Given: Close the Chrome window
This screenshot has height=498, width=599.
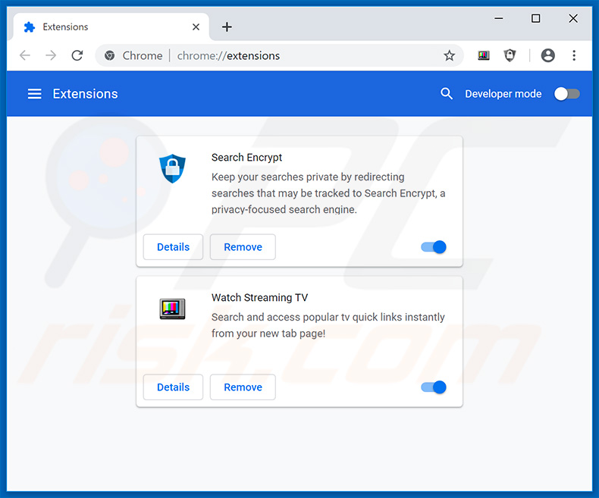Looking at the screenshot, I should [x=573, y=18].
